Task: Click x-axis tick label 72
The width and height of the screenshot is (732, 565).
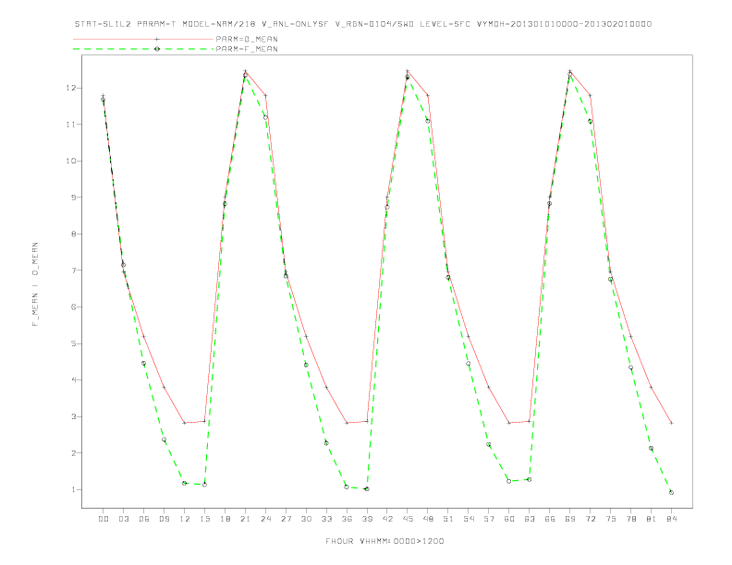Action: coord(590,519)
